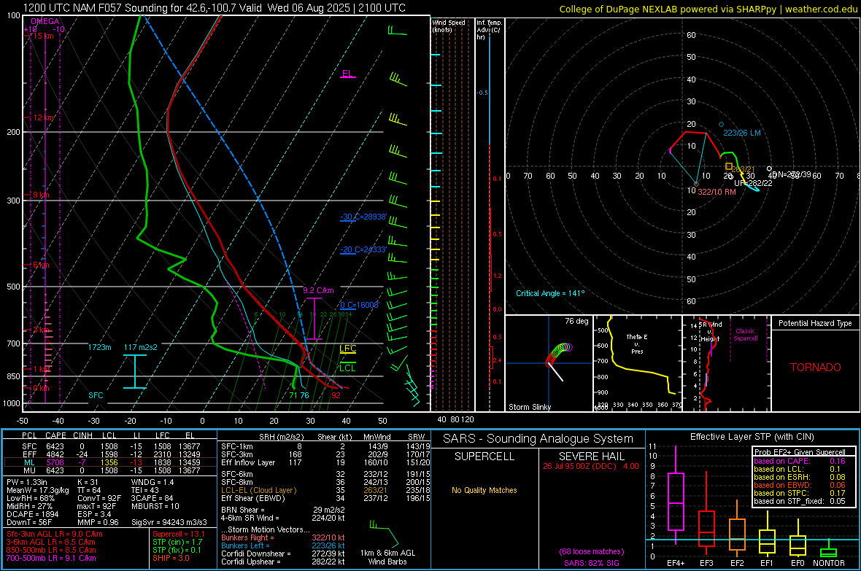Click the SEVERE HAIL column header
This screenshot has height=571, width=861.
(591, 457)
